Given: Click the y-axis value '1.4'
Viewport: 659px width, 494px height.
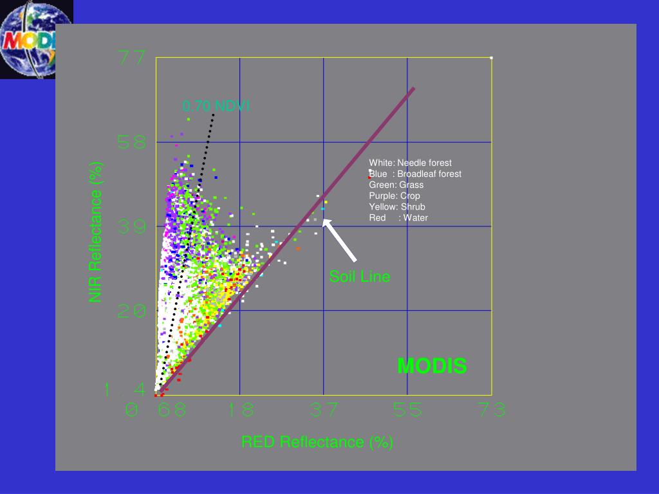Looking at the screenshot, I should point(125,389).
